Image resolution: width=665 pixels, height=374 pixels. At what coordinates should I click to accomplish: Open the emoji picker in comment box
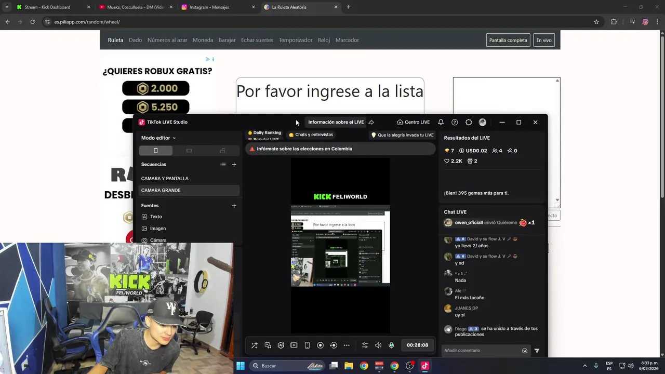525,351
